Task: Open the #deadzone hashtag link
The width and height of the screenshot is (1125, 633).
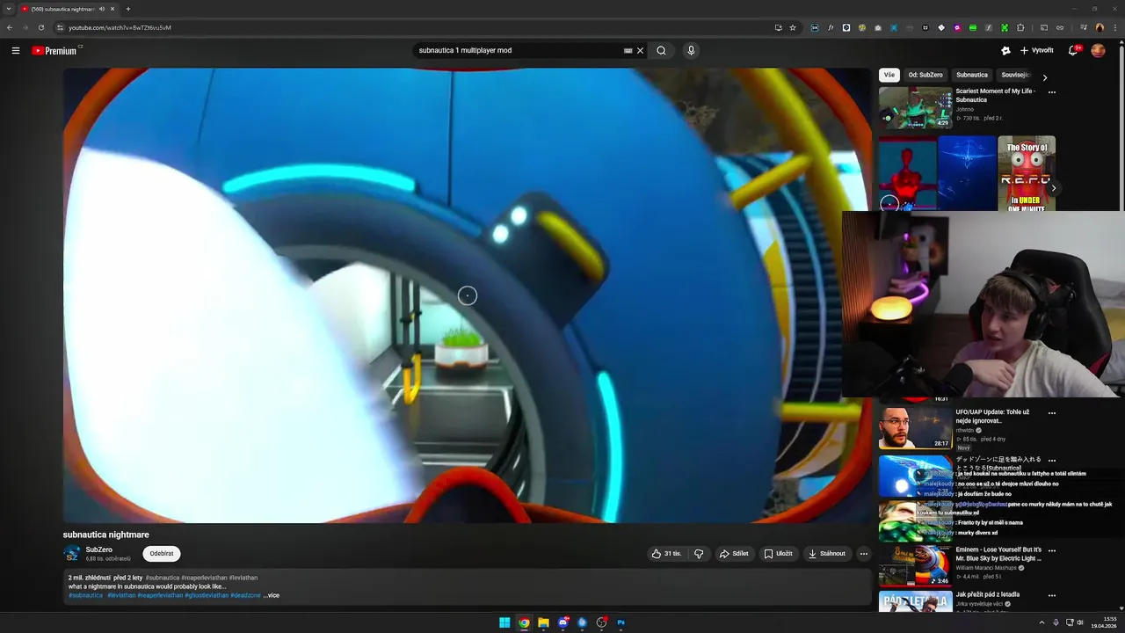Action: [x=245, y=595]
